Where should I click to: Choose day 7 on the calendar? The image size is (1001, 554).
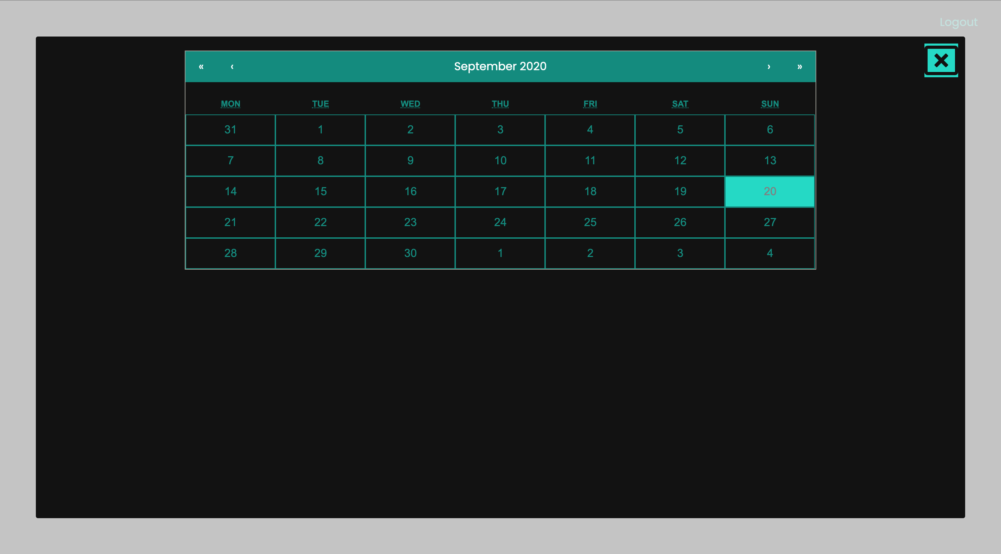coord(230,160)
